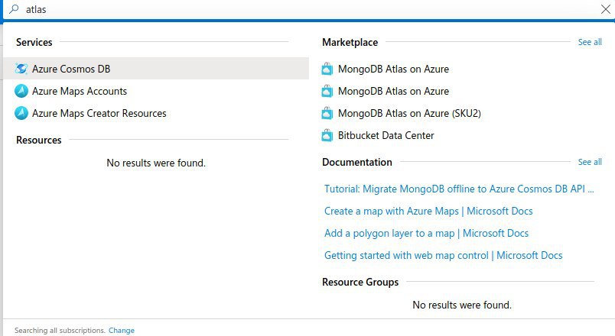This screenshot has width=615, height=336.
Task: Click the search magnifier icon
Action: pyautogui.click(x=14, y=9)
